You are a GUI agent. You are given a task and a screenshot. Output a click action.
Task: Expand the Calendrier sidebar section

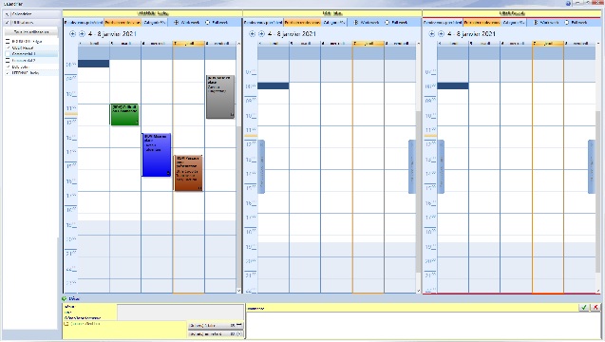31,14
